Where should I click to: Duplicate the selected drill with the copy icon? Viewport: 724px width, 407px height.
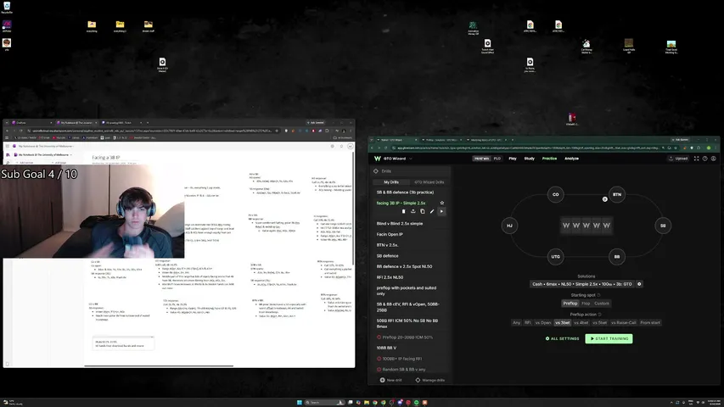423,211
